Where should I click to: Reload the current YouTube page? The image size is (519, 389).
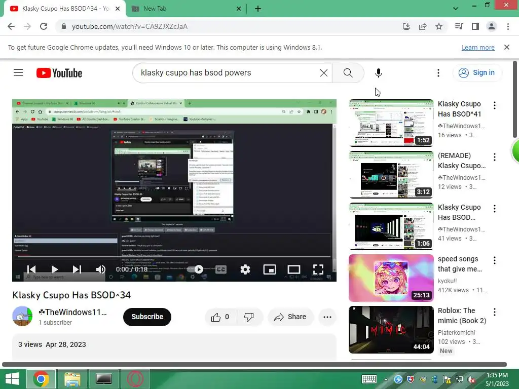[44, 26]
